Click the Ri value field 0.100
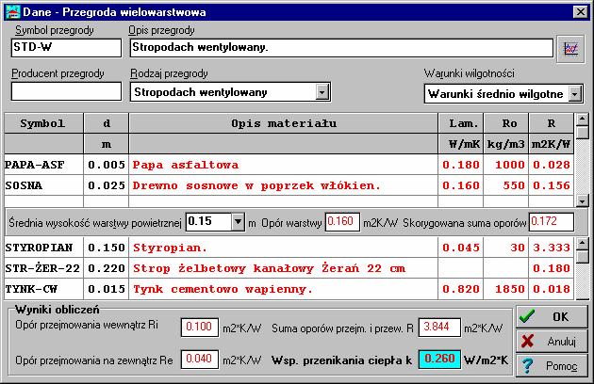The image size is (594, 384). pos(200,328)
